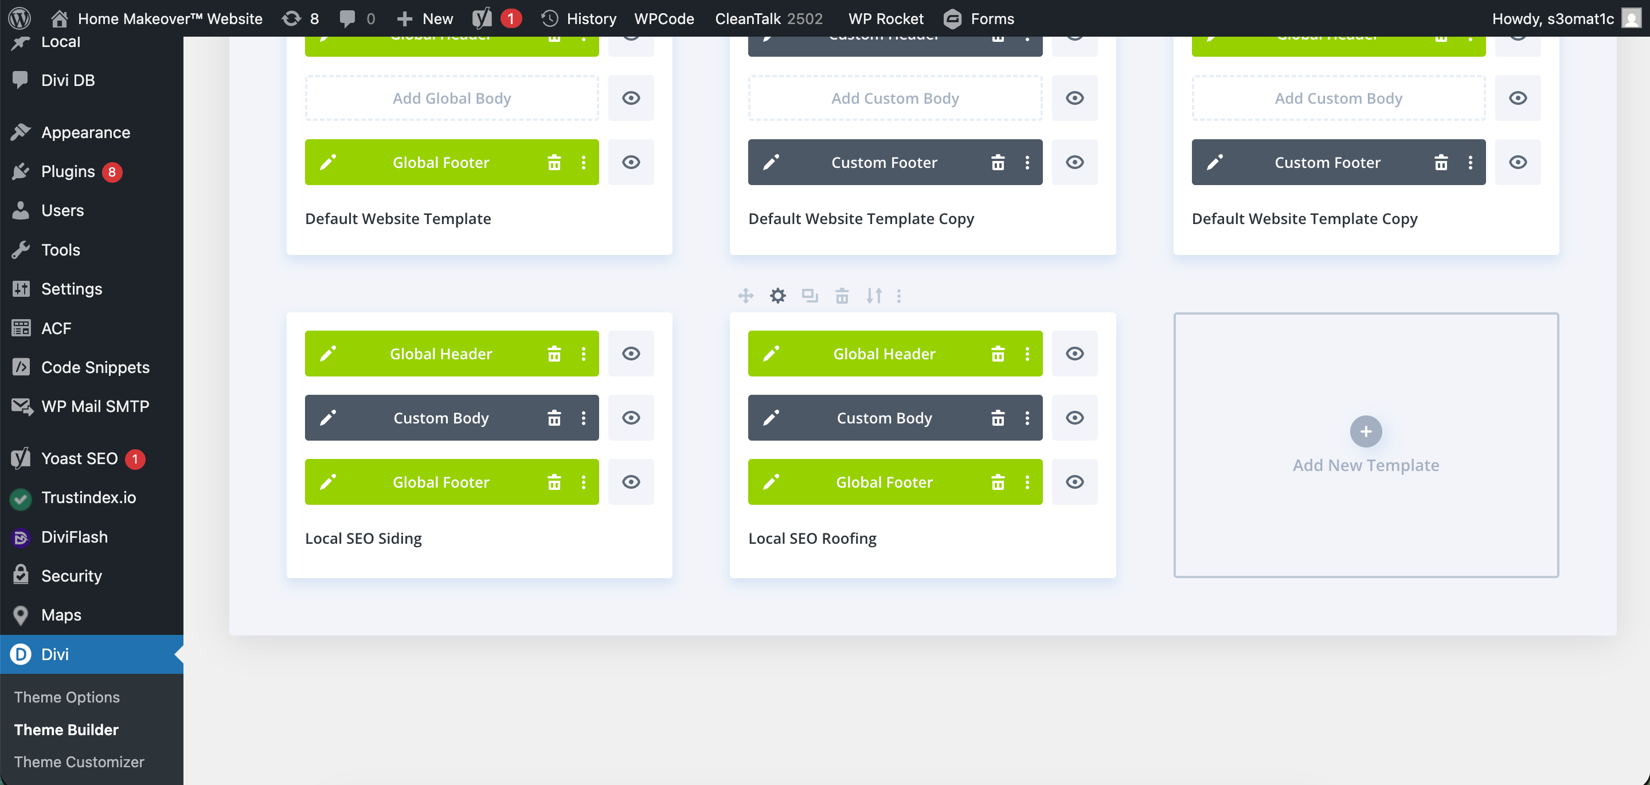Open comments from the admin bar
This screenshot has width=1650, height=785.
[x=357, y=18]
